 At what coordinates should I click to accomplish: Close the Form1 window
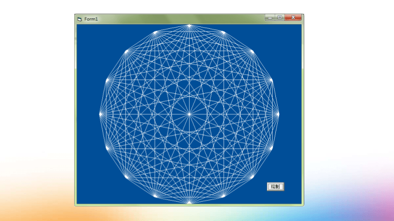293,17
